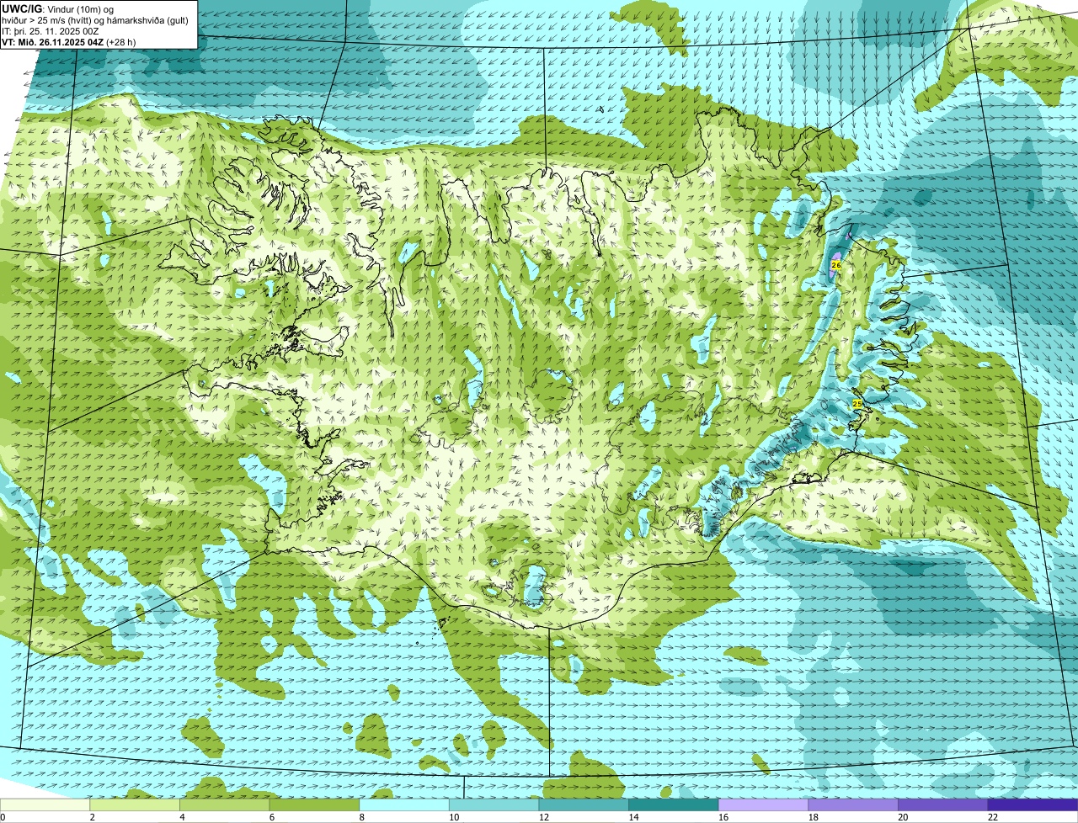This screenshot has height=823, width=1078.
Task: Click the yellow gust marker labeled 25
Action: click(857, 404)
